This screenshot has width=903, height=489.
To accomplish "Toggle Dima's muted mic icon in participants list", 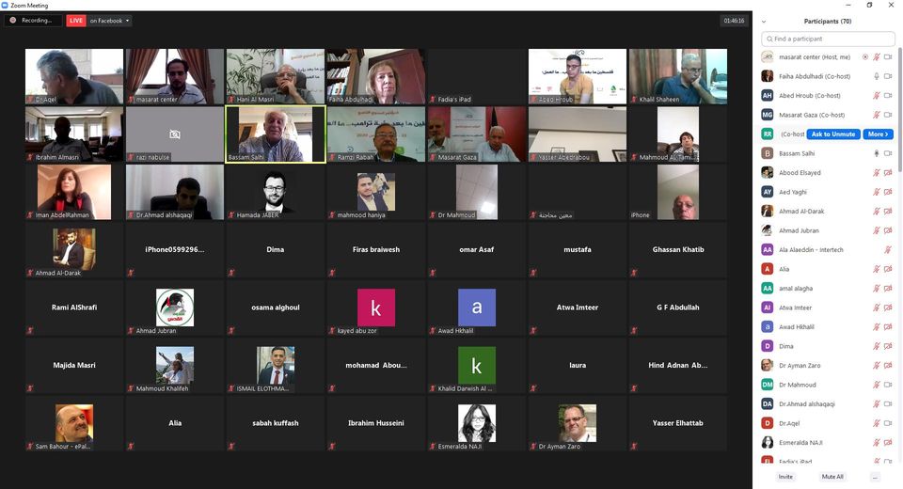I will point(877,346).
